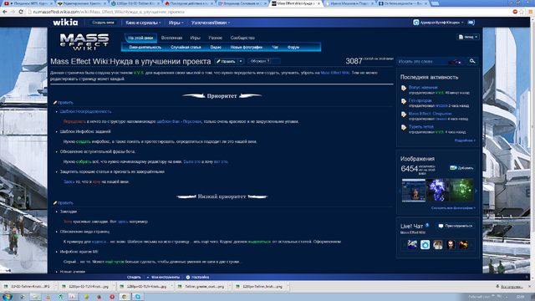Viewport: 535px width, 301px height.
Task: Click Присоединиться button in Live chat
Action: coord(456,226)
